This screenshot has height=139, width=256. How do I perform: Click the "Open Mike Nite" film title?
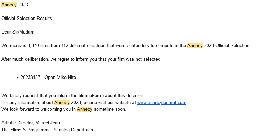click(x=60, y=77)
